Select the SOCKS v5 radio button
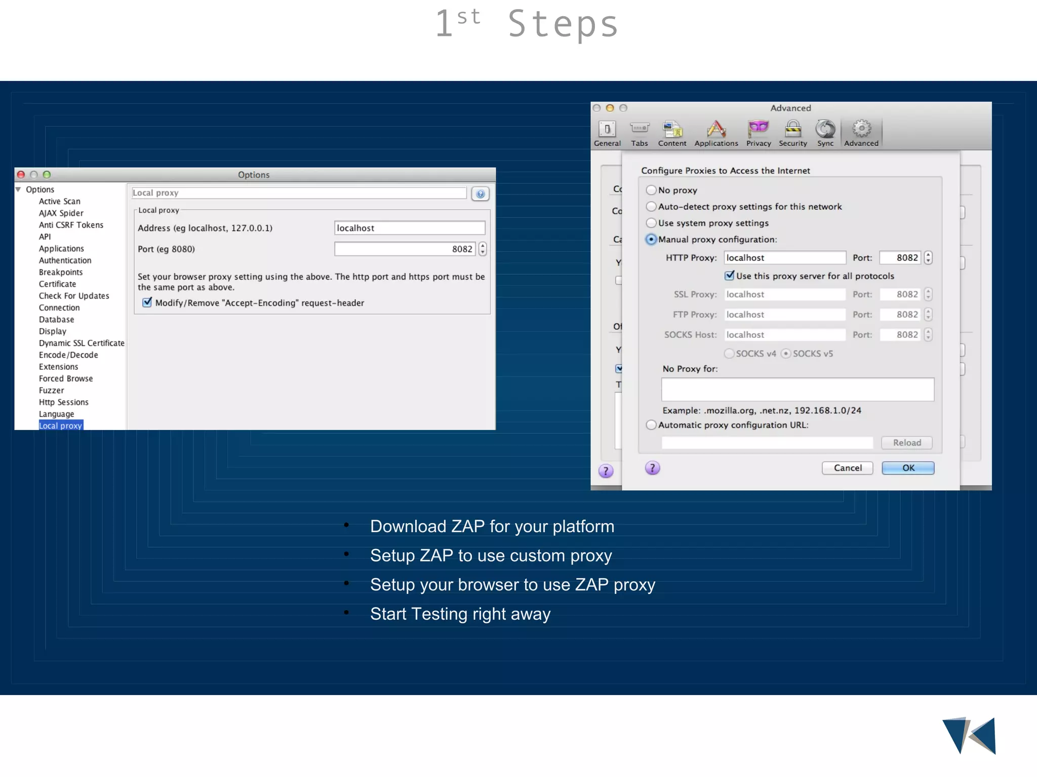This screenshot has width=1037, height=777. (786, 354)
